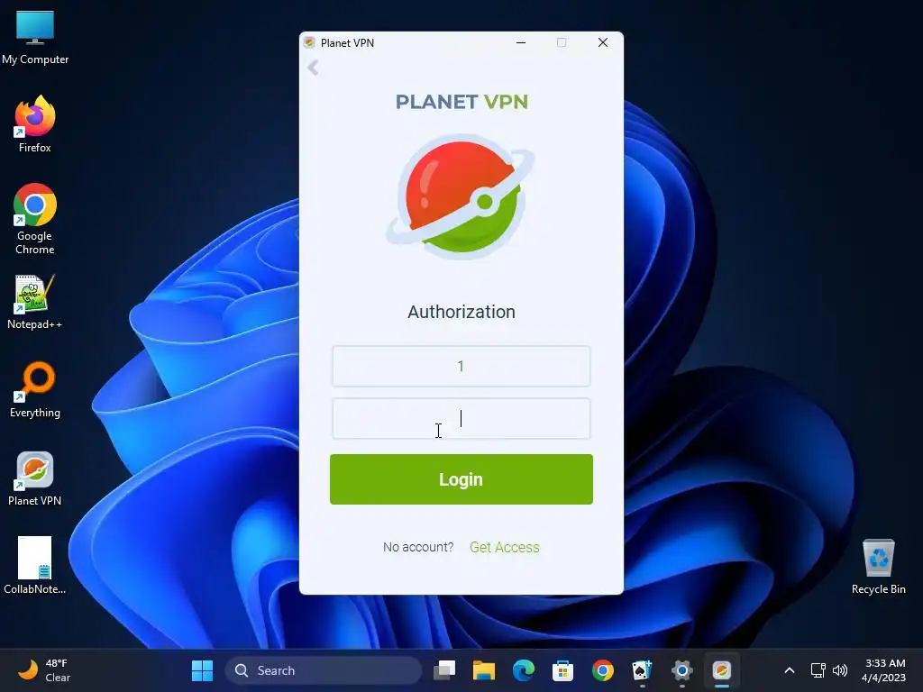The image size is (923, 692).
Task: Select the CollabNote desktop file
Action: tap(35, 566)
